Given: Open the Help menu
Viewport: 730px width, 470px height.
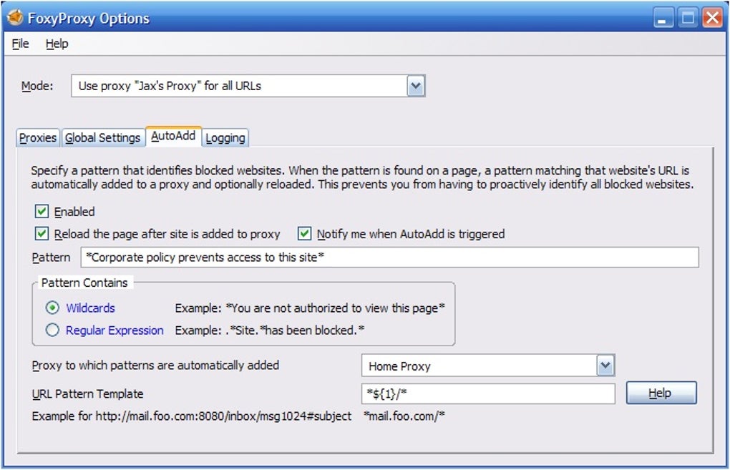Looking at the screenshot, I should (57, 44).
